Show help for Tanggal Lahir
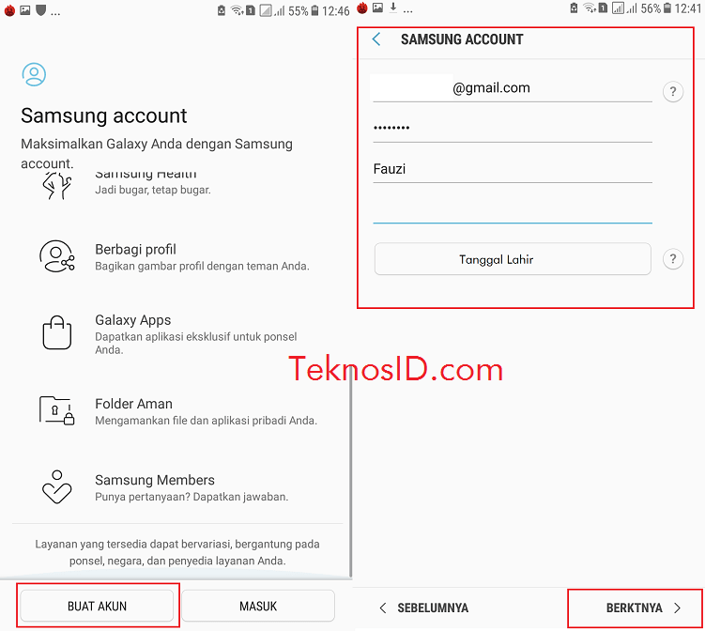Screen dimensions: 705x631 tap(673, 259)
